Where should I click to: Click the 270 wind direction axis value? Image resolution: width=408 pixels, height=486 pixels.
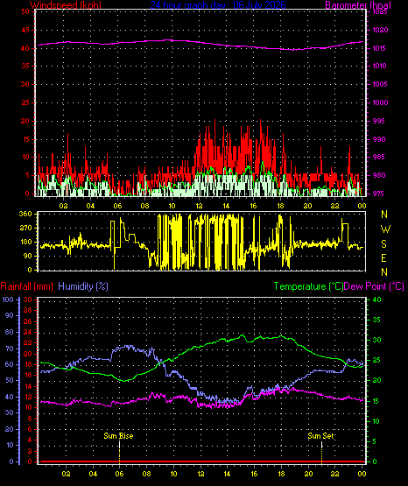pyautogui.click(x=25, y=229)
